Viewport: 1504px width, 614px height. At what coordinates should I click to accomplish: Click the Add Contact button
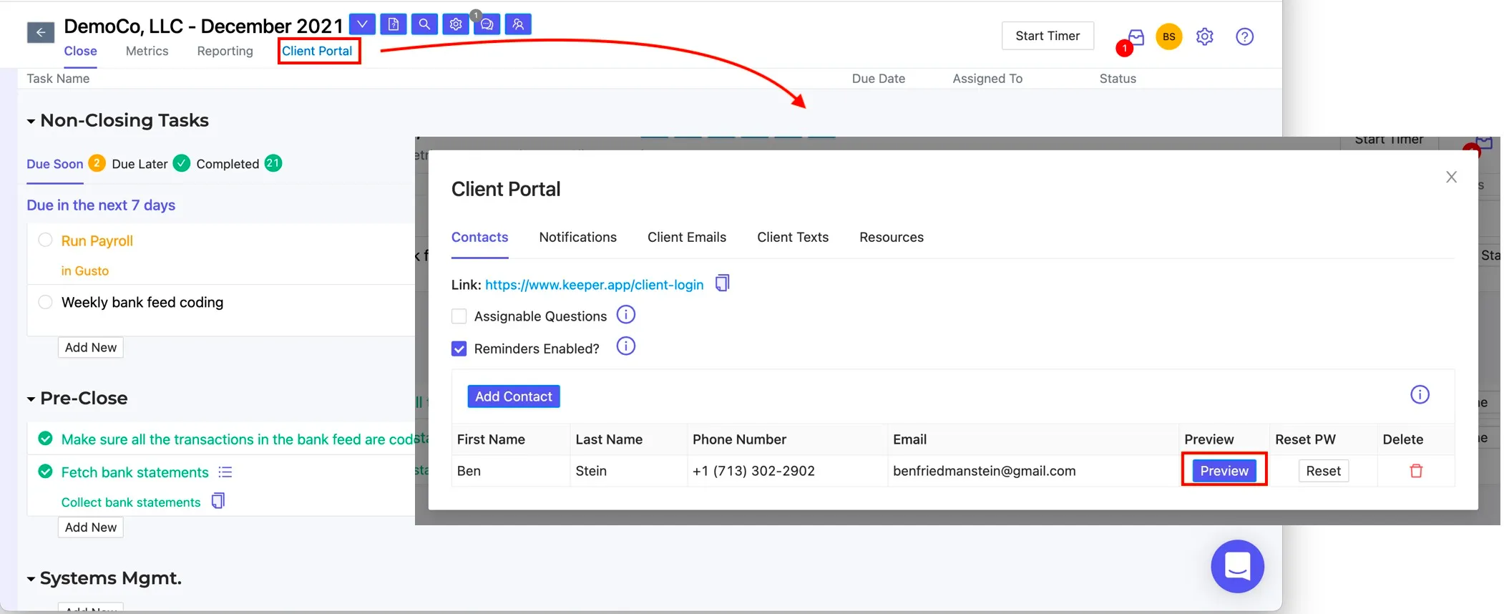tap(514, 396)
